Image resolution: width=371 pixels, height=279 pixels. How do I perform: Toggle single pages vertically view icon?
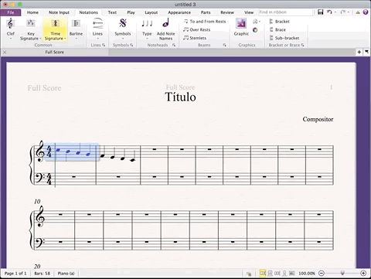point(284,273)
